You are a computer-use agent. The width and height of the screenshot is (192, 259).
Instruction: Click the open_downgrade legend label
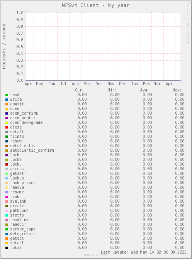(x=26, y=123)
